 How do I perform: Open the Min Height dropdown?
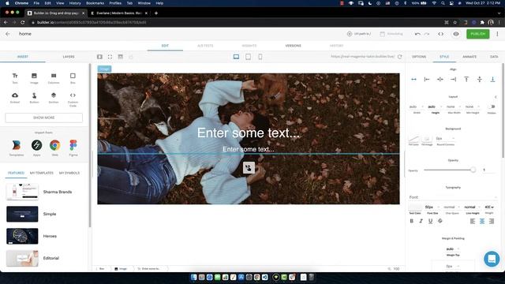pos(473,106)
